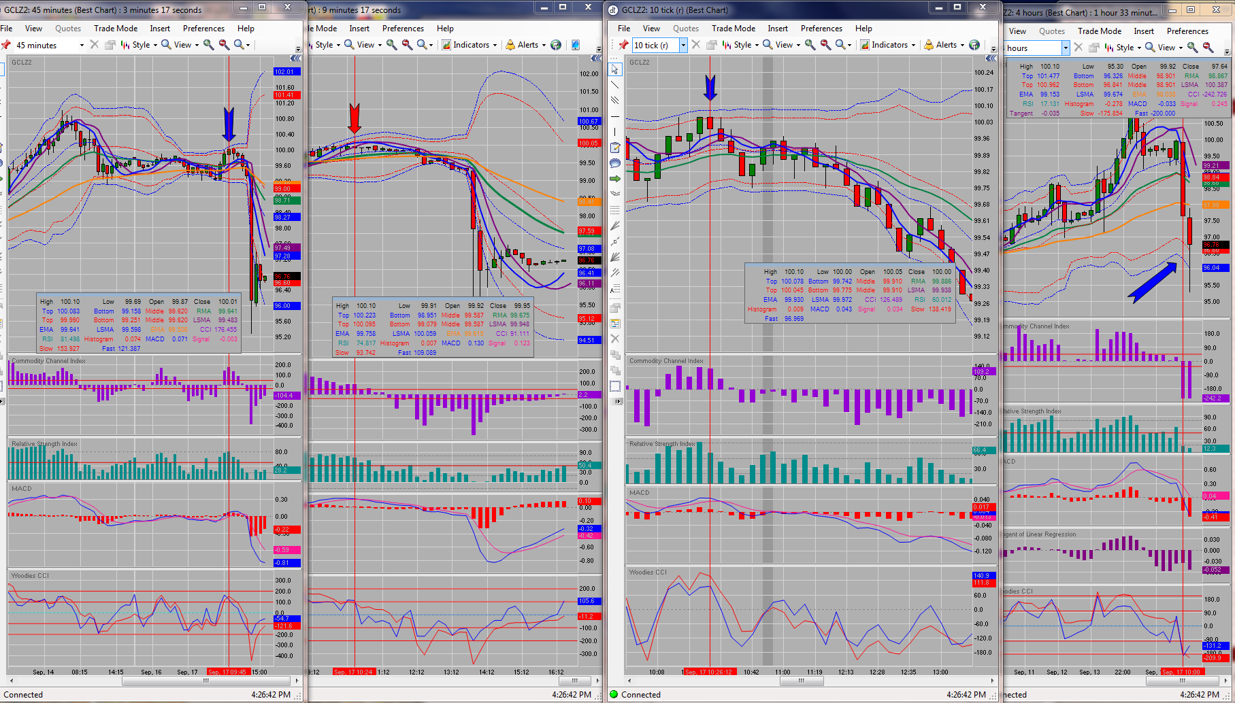Add a speech bubble comment
Screen dimensions: 1235x703
pyautogui.click(x=615, y=163)
